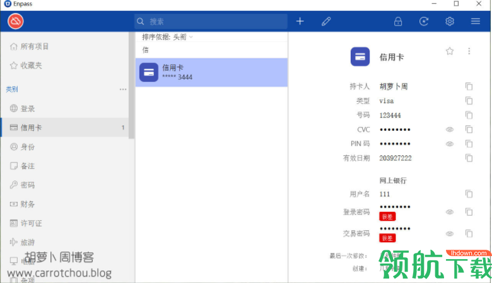Mark 信用卡 as favorite with star
Viewport: 492px width, 283px height.
tap(450, 51)
